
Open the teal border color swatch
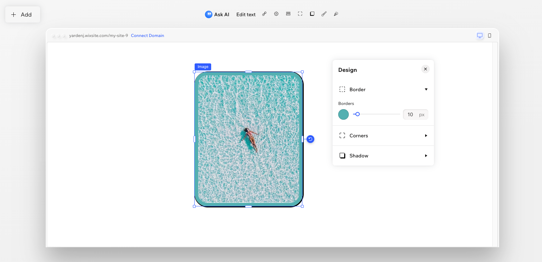pyautogui.click(x=344, y=114)
